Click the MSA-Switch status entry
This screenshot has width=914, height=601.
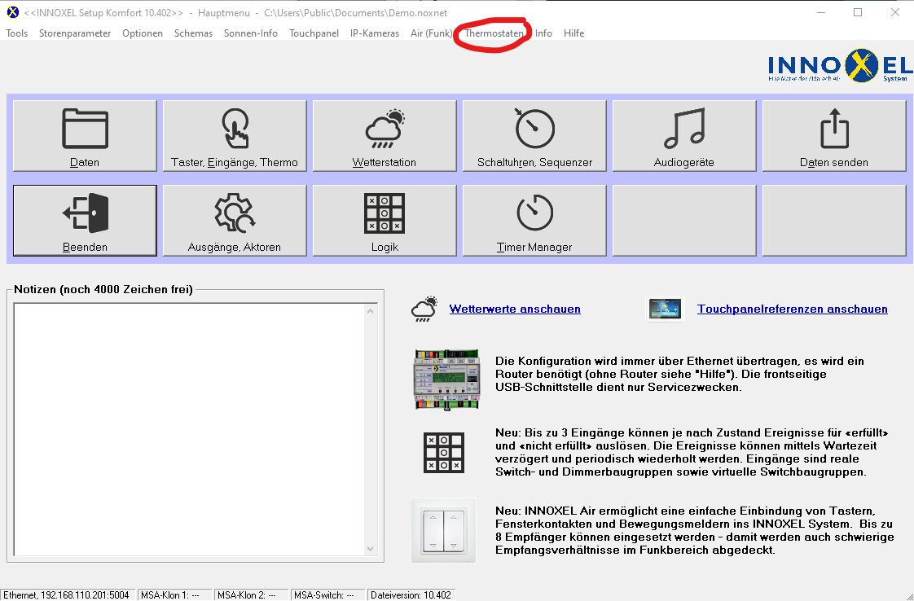(327, 595)
